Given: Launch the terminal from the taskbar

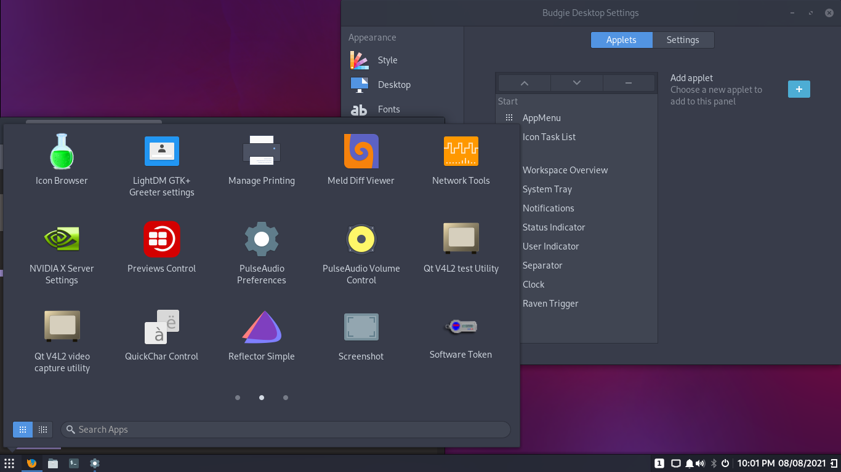Looking at the screenshot, I should [74, 463].
